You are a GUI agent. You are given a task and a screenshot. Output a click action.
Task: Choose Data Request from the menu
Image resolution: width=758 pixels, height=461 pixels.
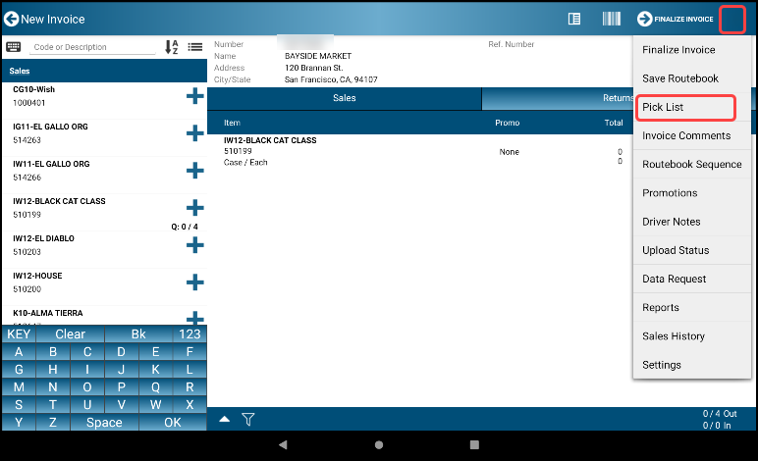[x=692, y=279]
